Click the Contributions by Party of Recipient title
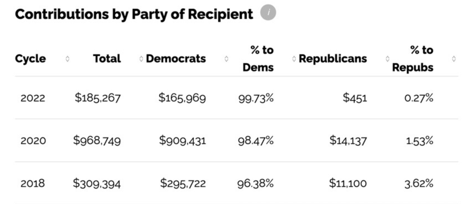This screenshot has height=204, width=474. [134, 14]
